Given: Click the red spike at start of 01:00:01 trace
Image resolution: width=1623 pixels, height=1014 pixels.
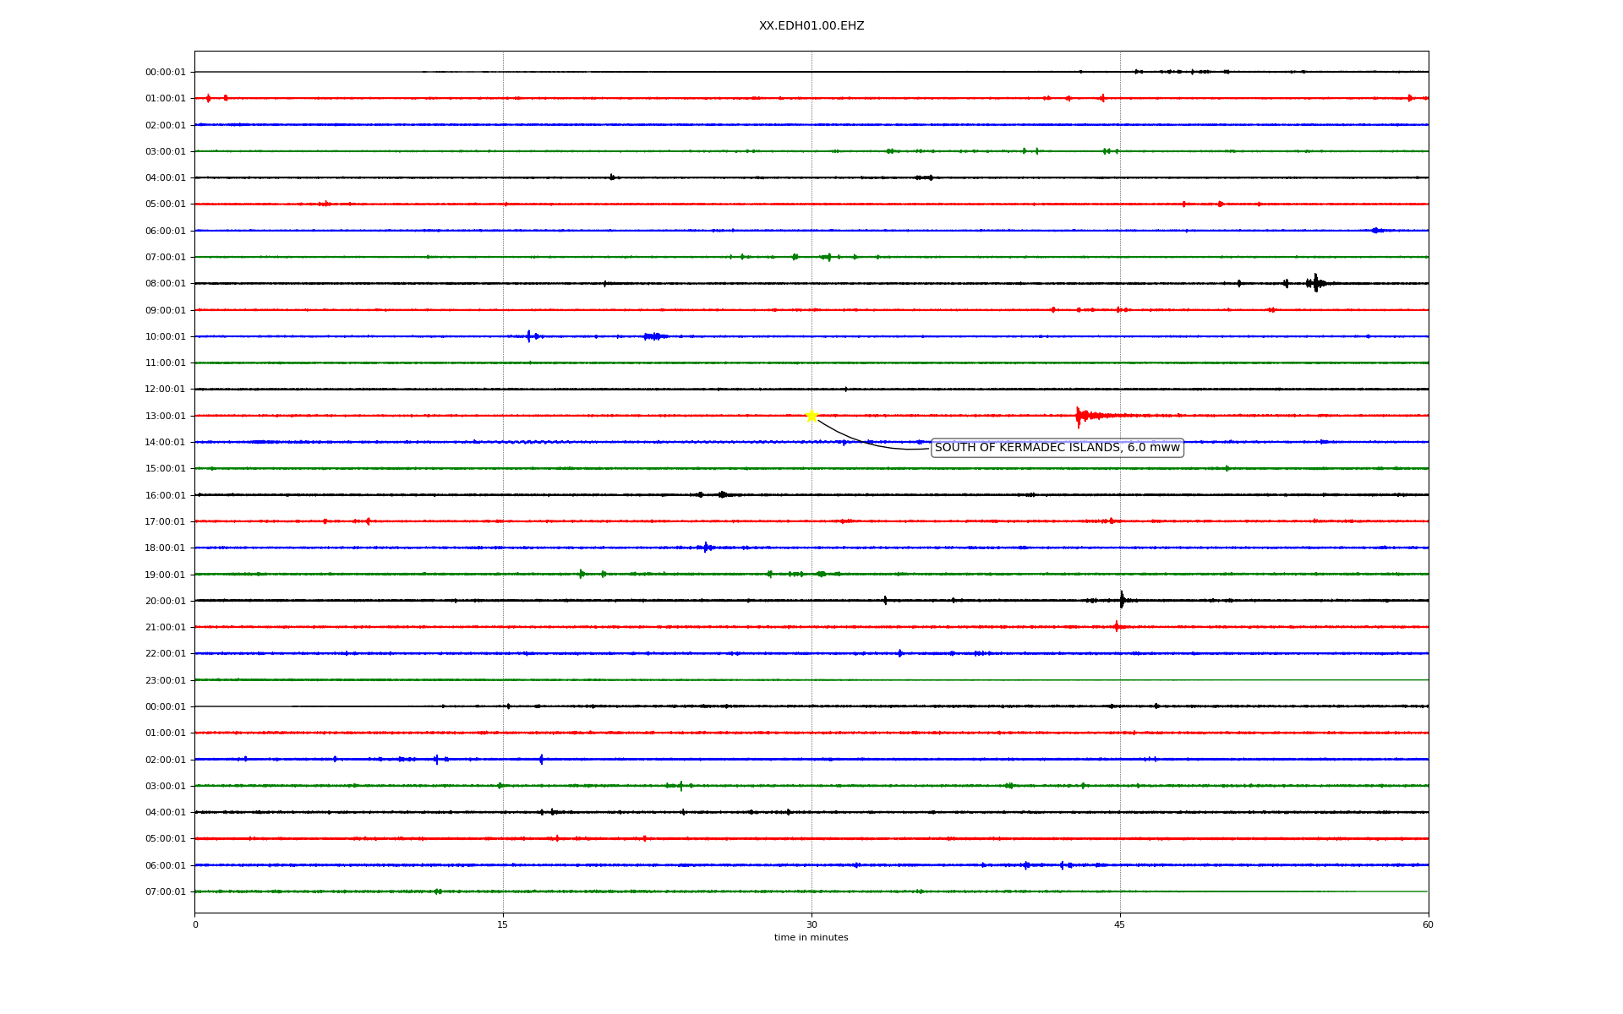Looking at the screenshot, I should [x=209, y=98].
